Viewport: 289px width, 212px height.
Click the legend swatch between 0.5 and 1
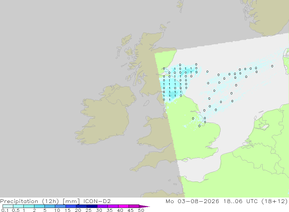point(18,206)
